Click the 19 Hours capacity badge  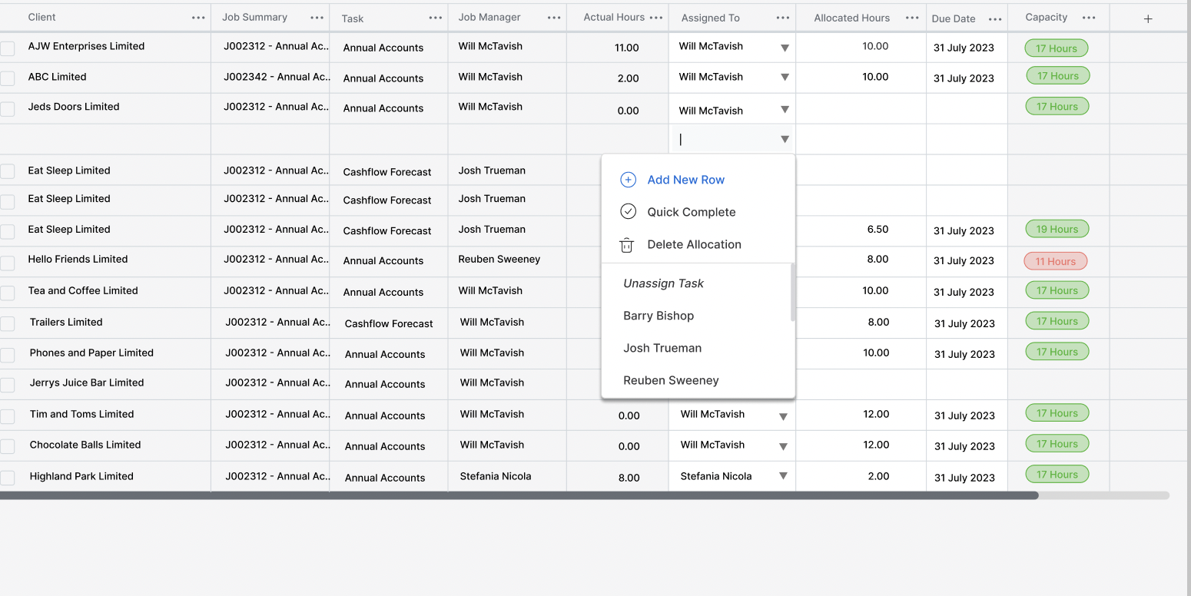1057,229
